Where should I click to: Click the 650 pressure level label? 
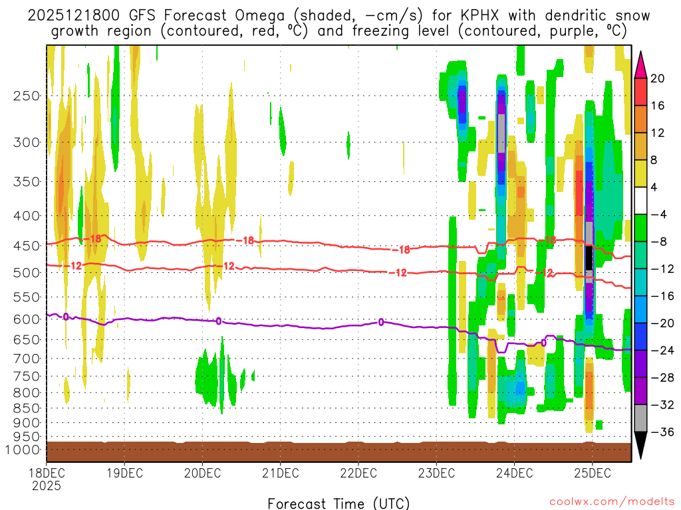tap(27, 340)
